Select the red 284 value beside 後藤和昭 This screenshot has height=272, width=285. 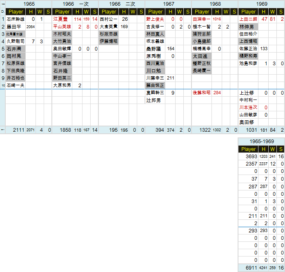(x=217, y=93)
